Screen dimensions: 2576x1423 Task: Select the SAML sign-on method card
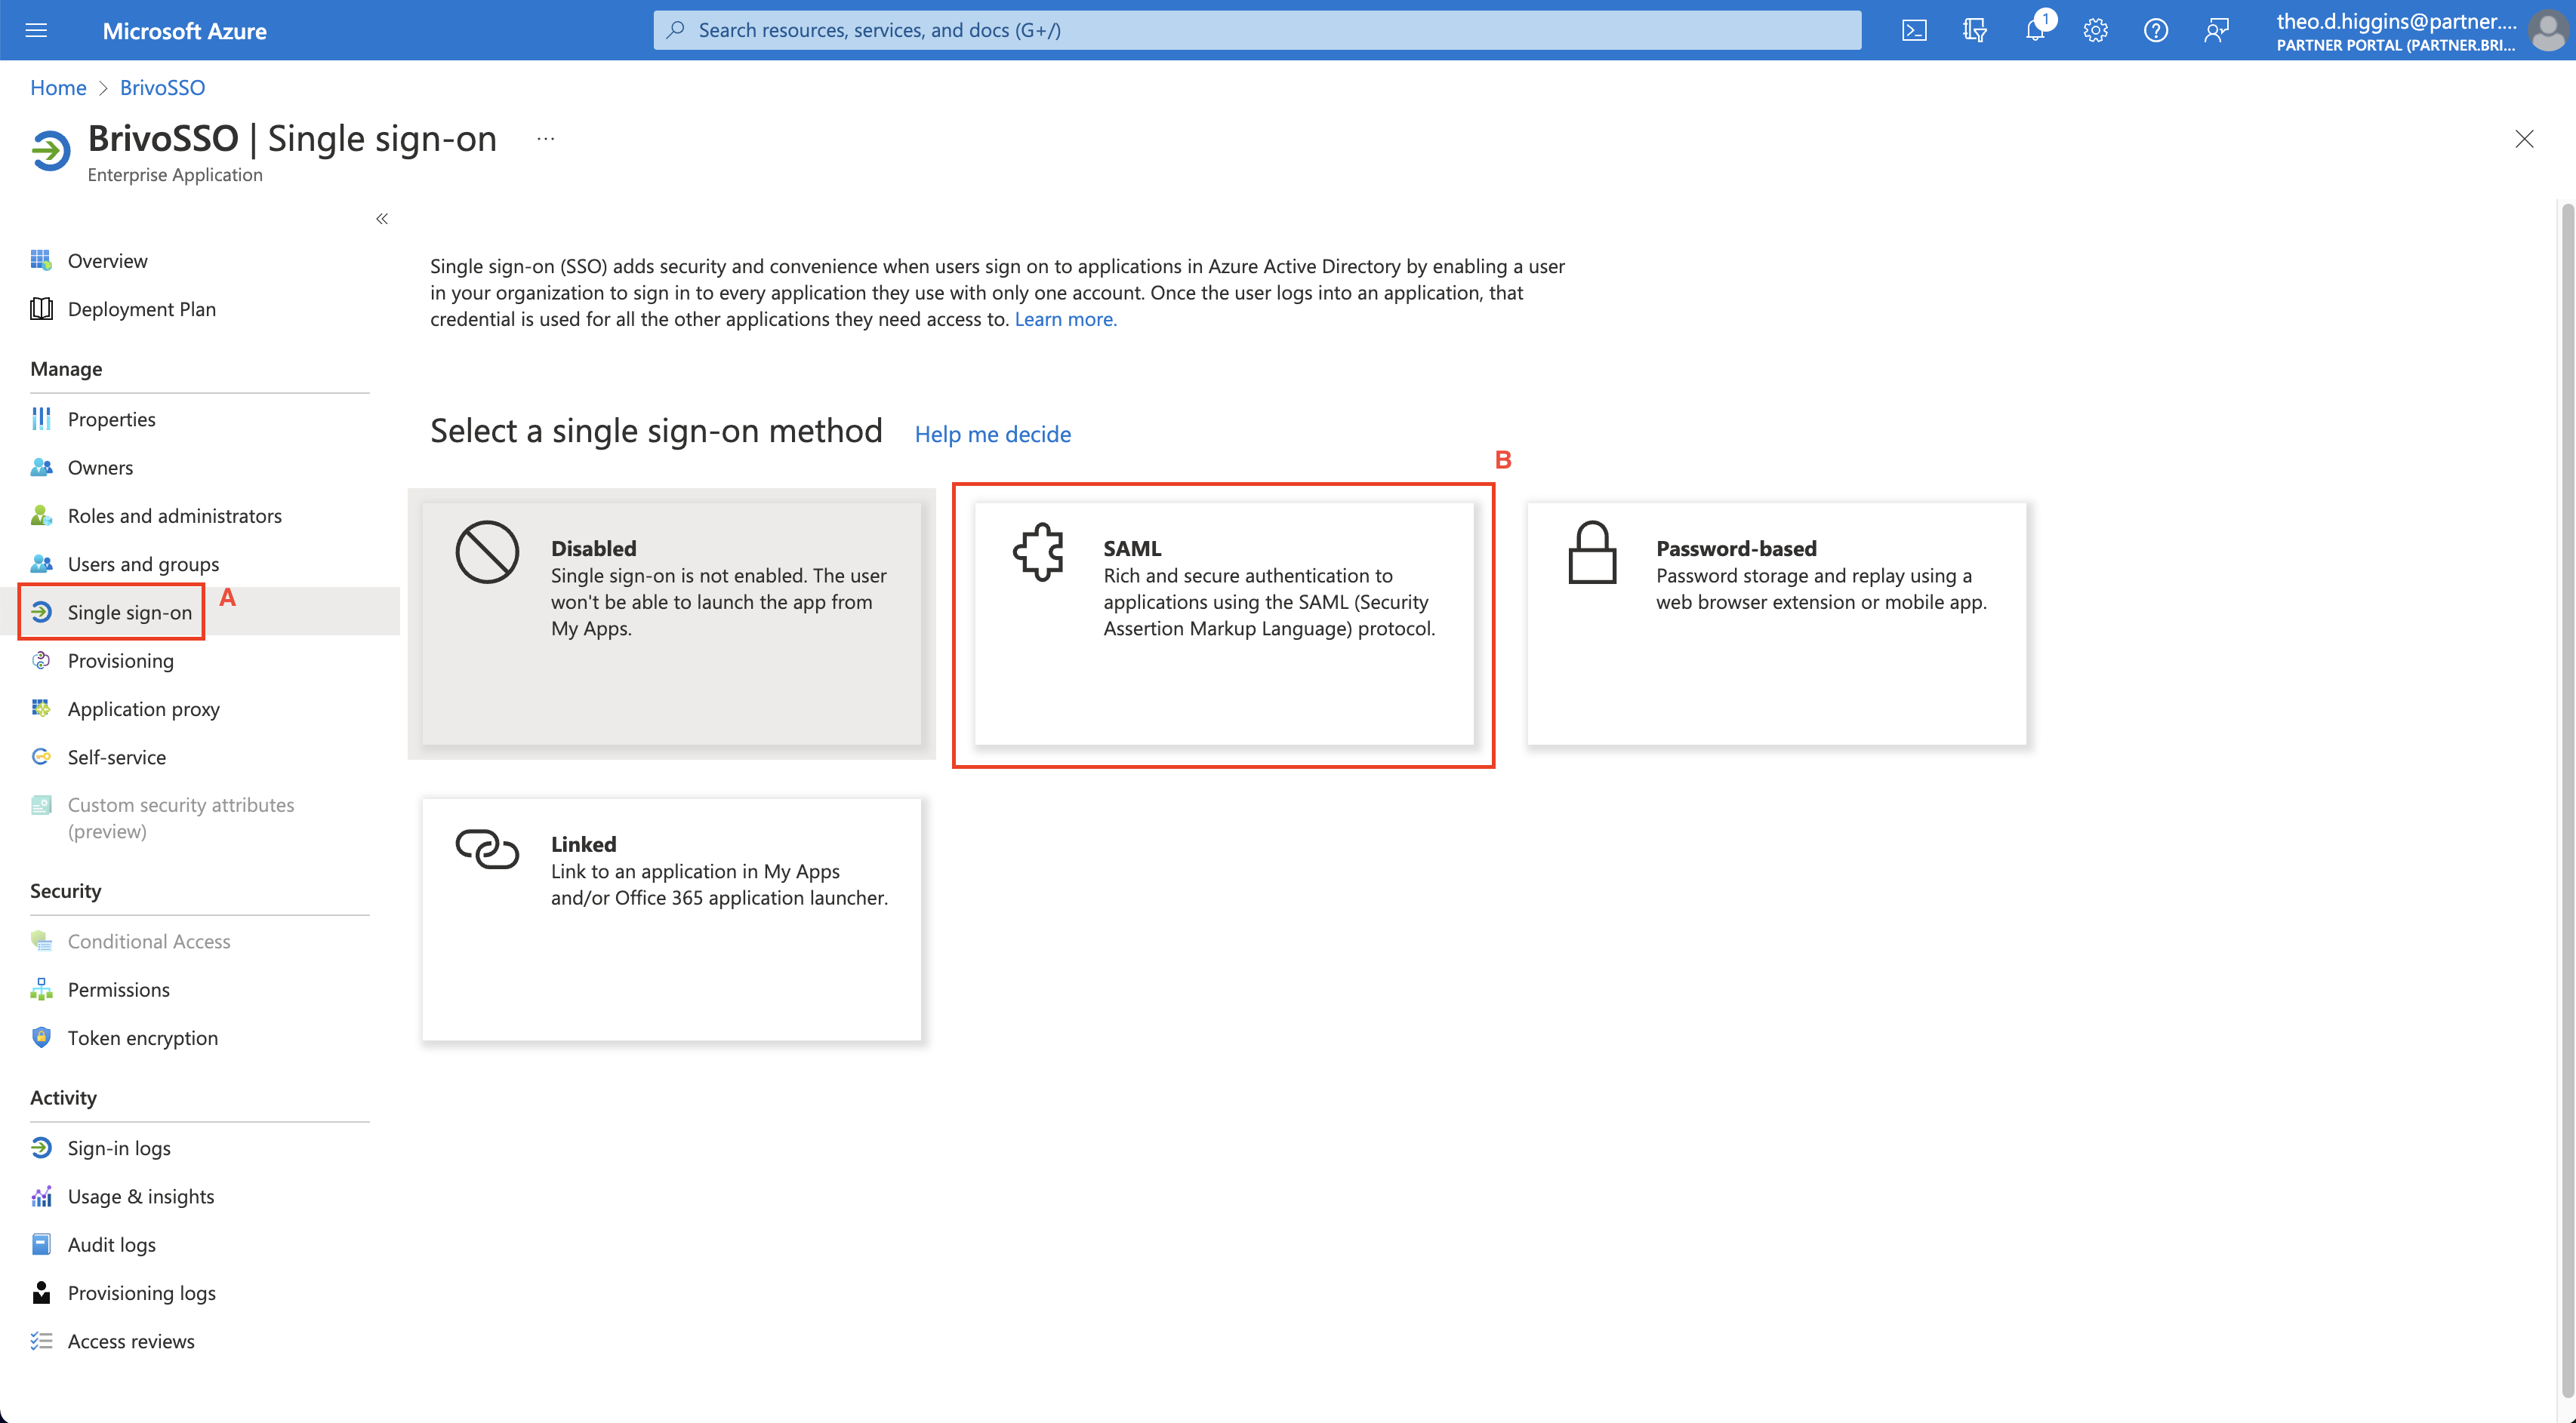coord(1224,623)
